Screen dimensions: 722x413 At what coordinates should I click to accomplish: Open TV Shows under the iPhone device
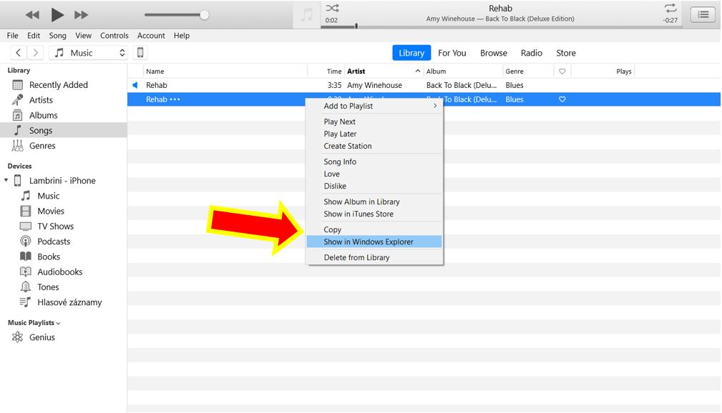point(64,226)
